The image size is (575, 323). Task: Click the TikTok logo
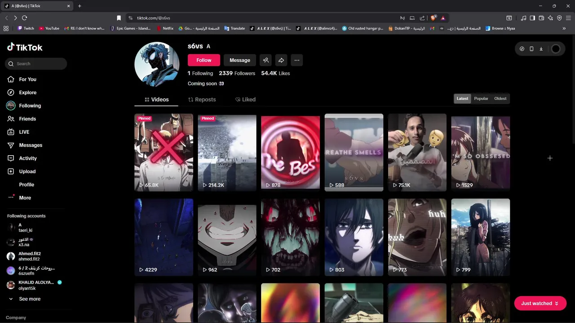click(x=25, y=47)
